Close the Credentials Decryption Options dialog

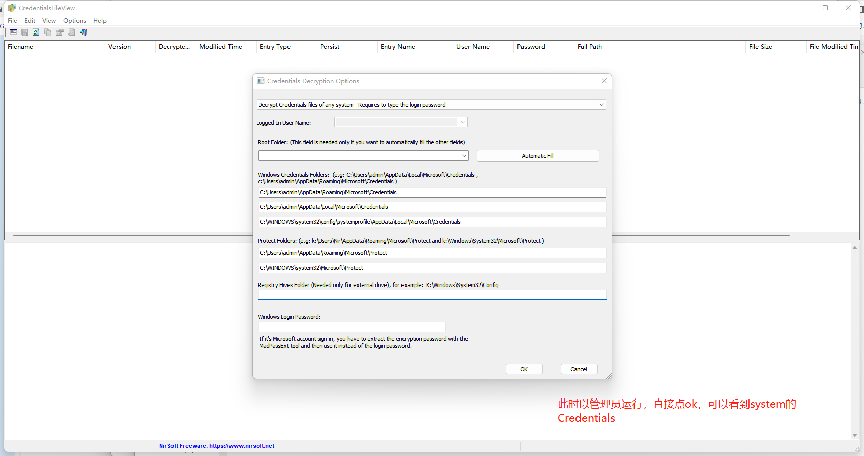click(604, 81)
